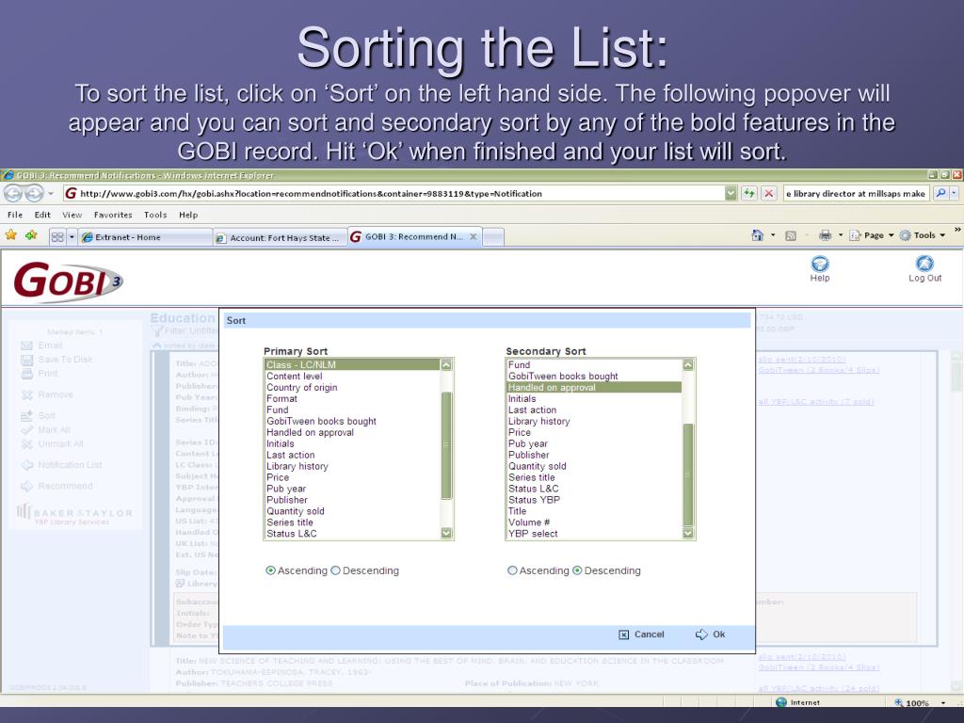Click the Ok button in Sort dialog
The width and height of the screenshot is (964, 723).
pos(711,635)
